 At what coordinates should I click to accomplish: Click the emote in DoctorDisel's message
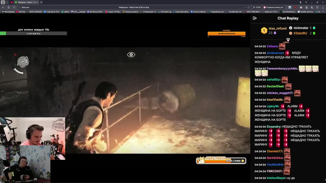click(x=288, y=86)
